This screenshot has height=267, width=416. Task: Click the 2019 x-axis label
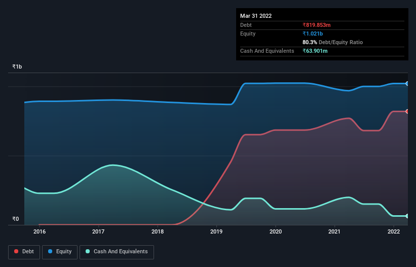tap(216, 231)
